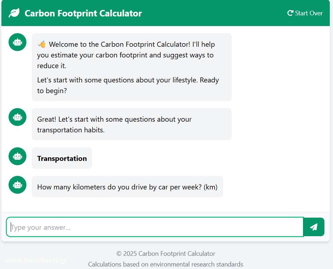Click the Carbon Footprint Calculator header title

click(x=83, y=13)
